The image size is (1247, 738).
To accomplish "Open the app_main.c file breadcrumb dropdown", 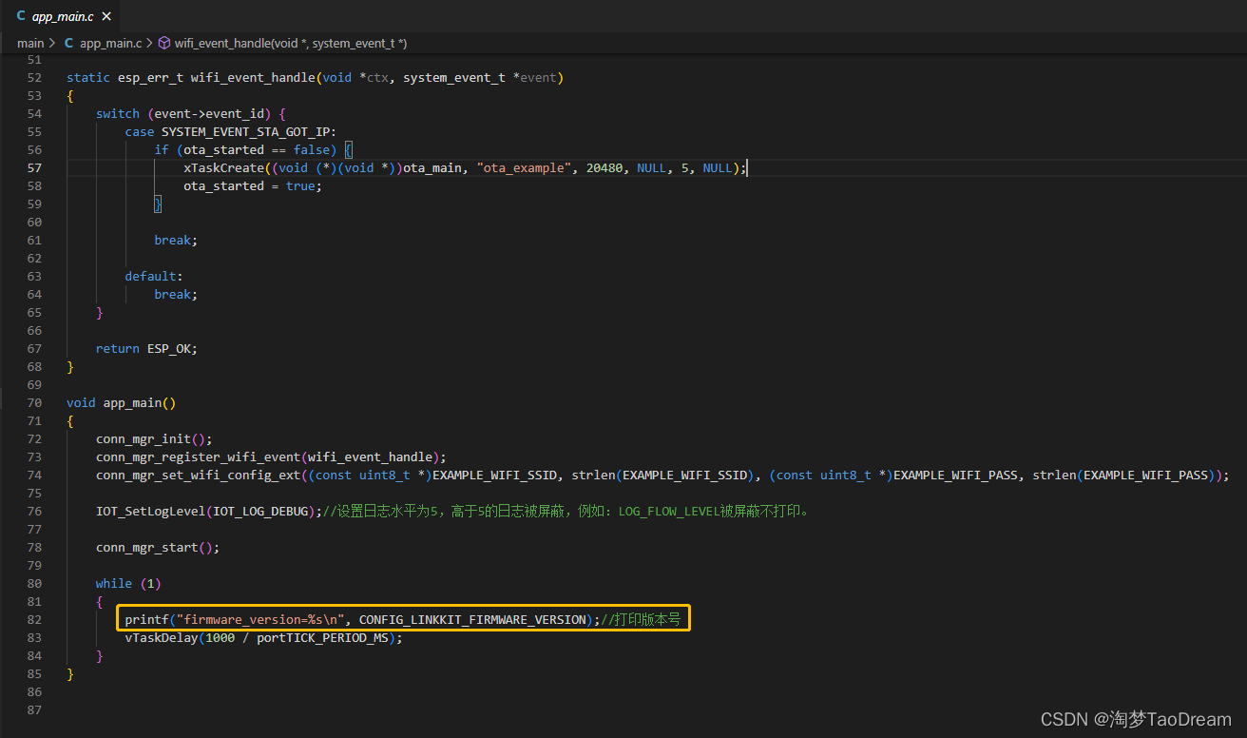I will coord(110,43).
